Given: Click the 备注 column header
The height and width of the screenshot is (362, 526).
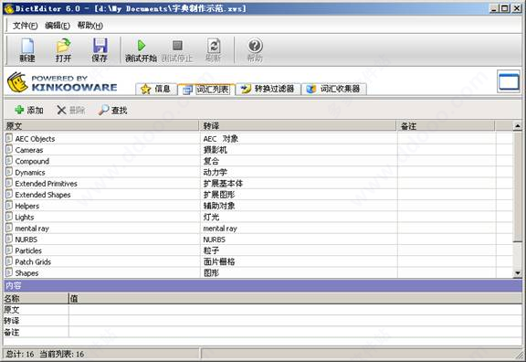Looking at the screenshot, I should [446, 126].
